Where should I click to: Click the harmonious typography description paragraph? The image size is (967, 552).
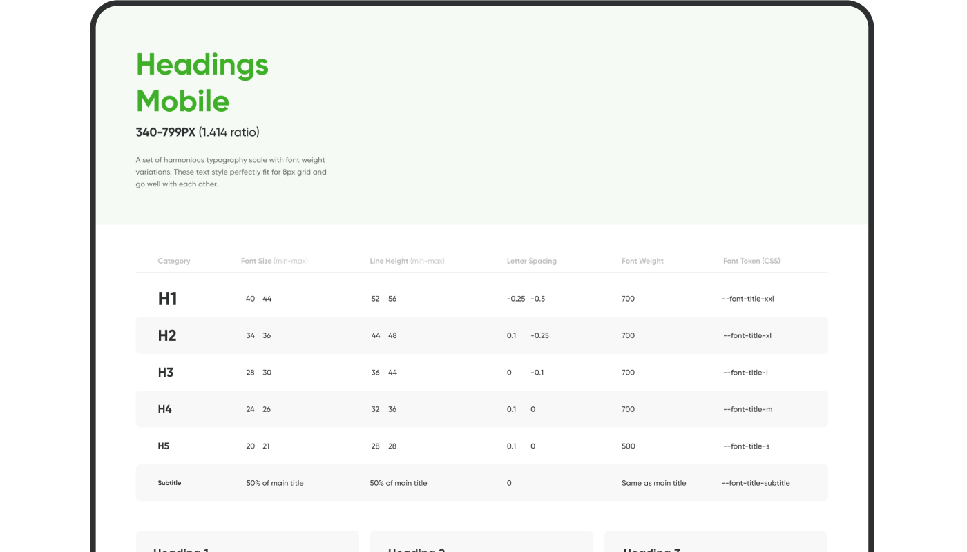pos(231,172)
